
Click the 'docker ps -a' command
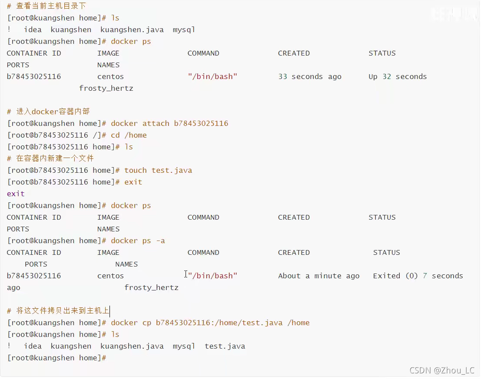pyautogui.click(x=138, y=241)
